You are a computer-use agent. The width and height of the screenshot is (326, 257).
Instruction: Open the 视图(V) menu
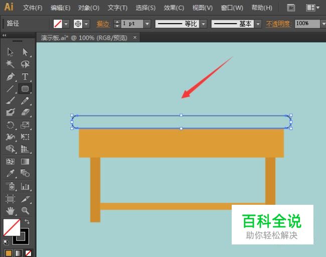pos(202,8)
